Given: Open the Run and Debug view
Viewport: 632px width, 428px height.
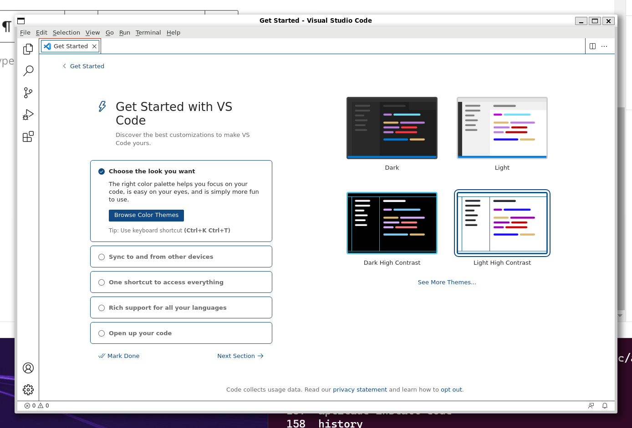Looking at the screenshot, I should 28,115.
